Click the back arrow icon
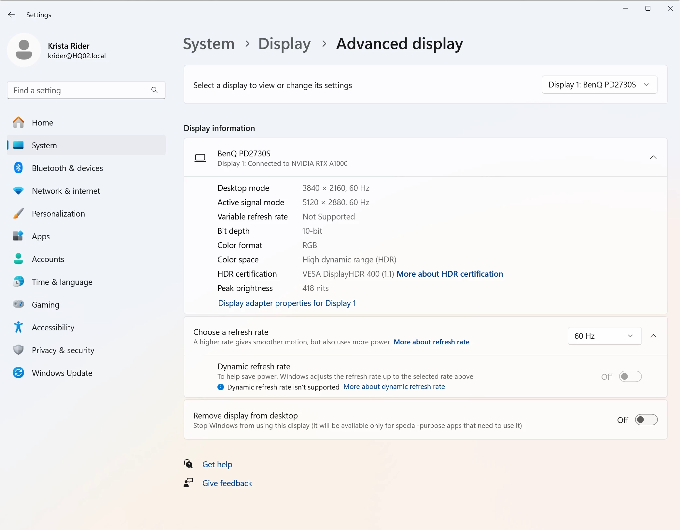 coord(11,15)
